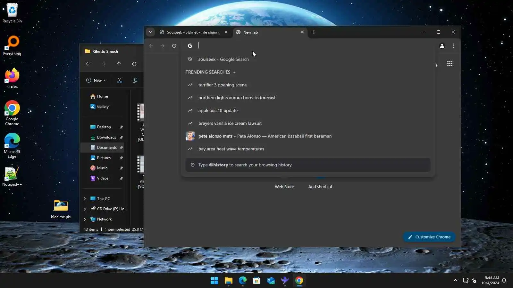
Task: Expand the CD Drive (E:) tree node
Action: coord(85,209)
